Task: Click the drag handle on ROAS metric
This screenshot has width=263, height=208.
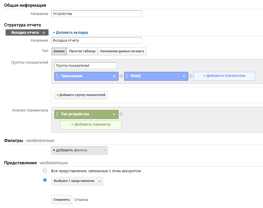Action: pyautogui.click(x=127, y=76)
